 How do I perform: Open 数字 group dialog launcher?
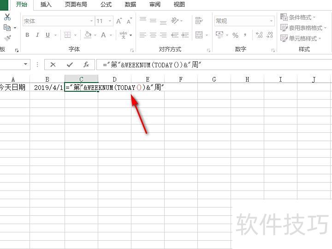[x=273, y=50]
